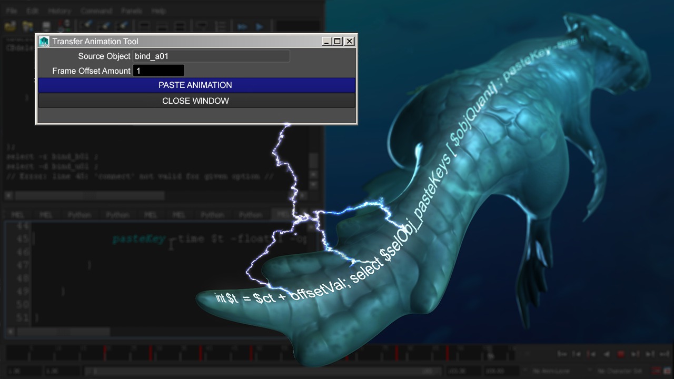
Task: Open animation preferences icon at bottom right
Action: 667,371
